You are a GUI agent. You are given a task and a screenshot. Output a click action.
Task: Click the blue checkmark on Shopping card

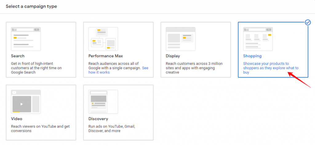[308, 22]
